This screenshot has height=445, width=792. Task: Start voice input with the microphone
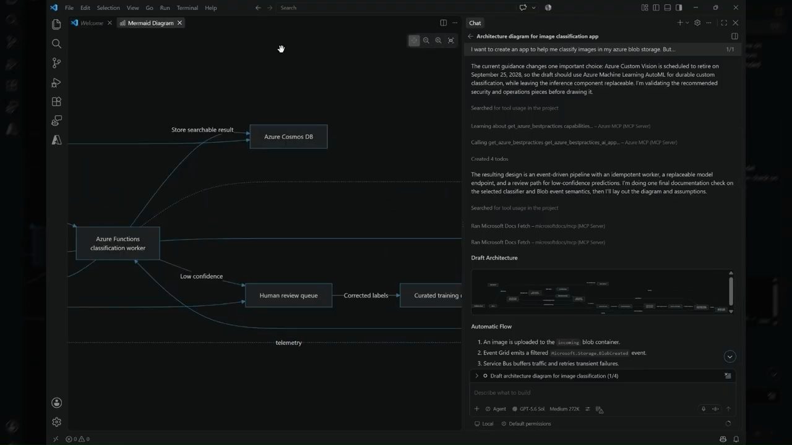tap(704, 409)
